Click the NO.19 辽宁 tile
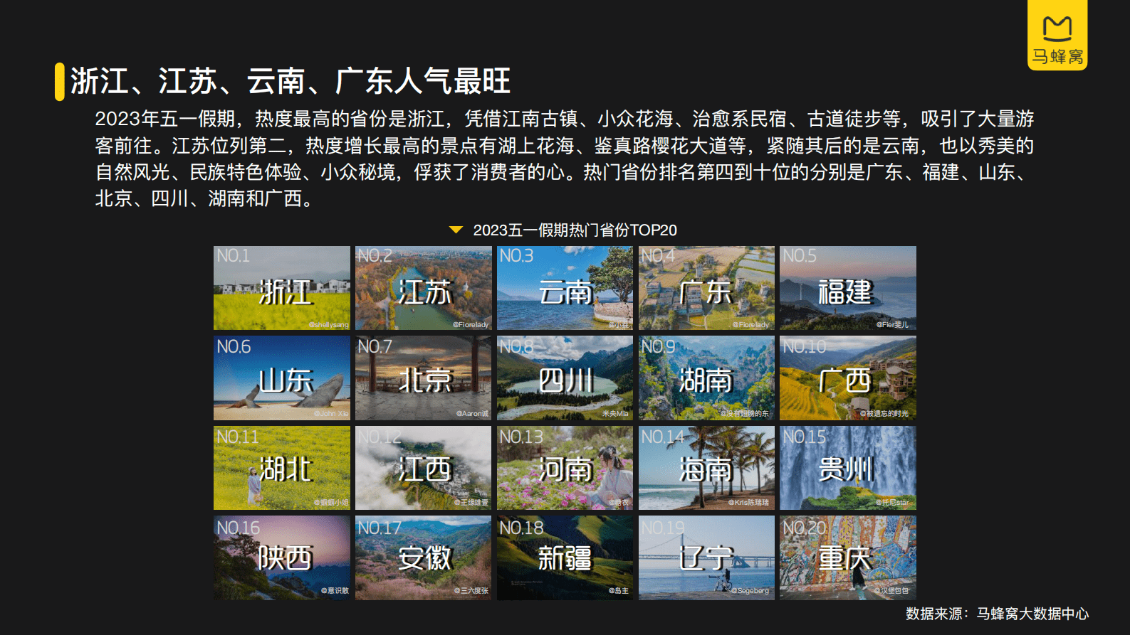Image resolution: width=1130 pixels, height=635 pixels. pos(706,557)
